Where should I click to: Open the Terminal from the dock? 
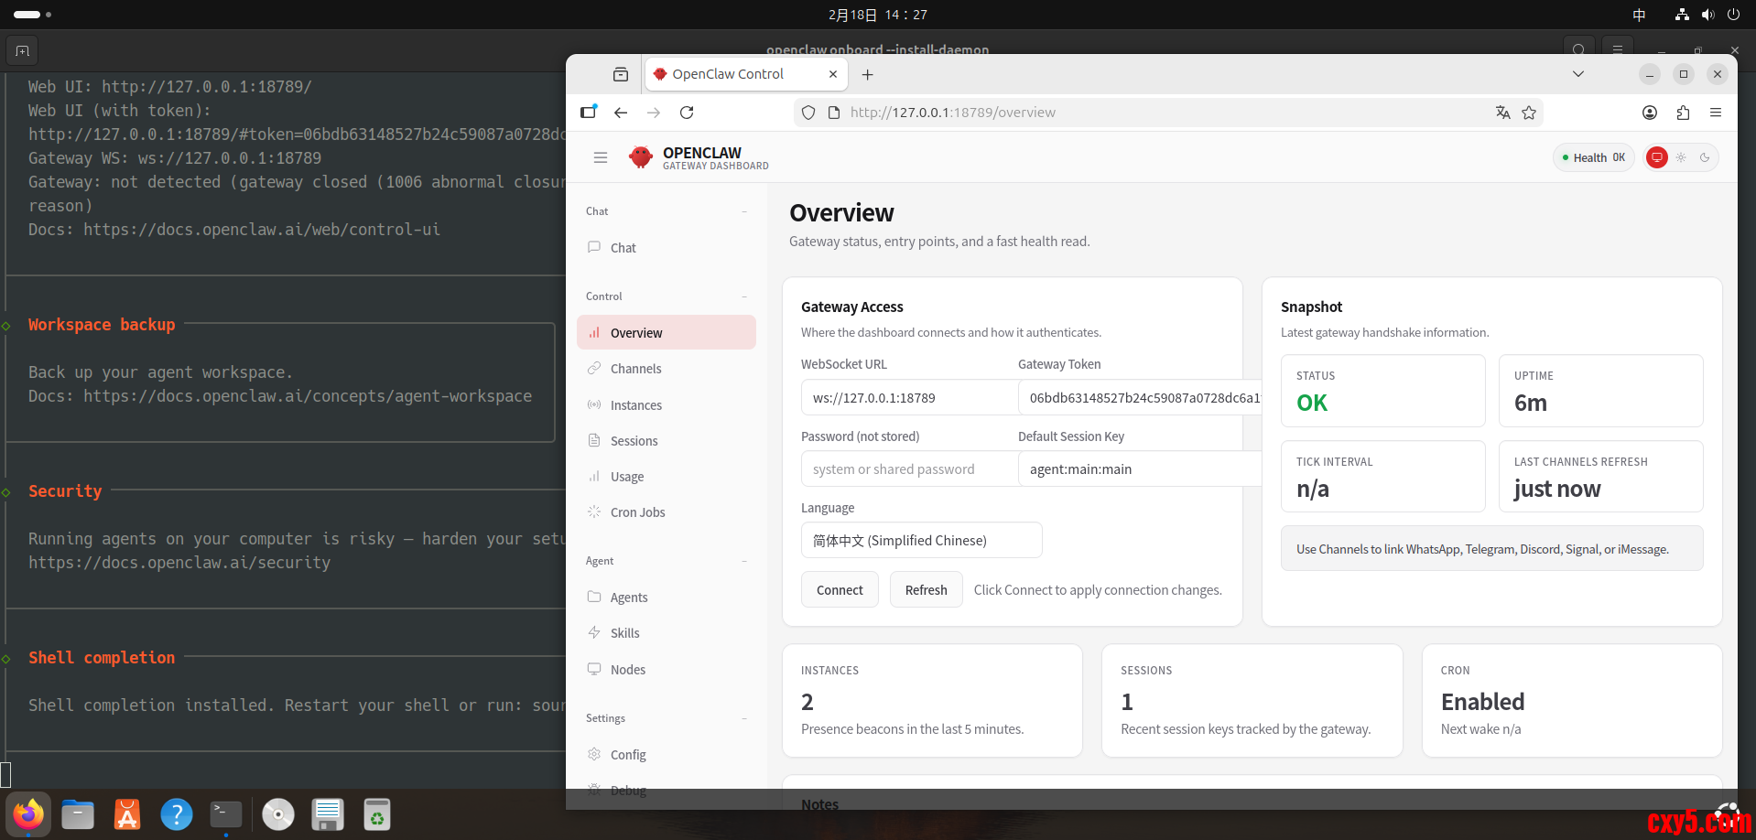(226, 813)
